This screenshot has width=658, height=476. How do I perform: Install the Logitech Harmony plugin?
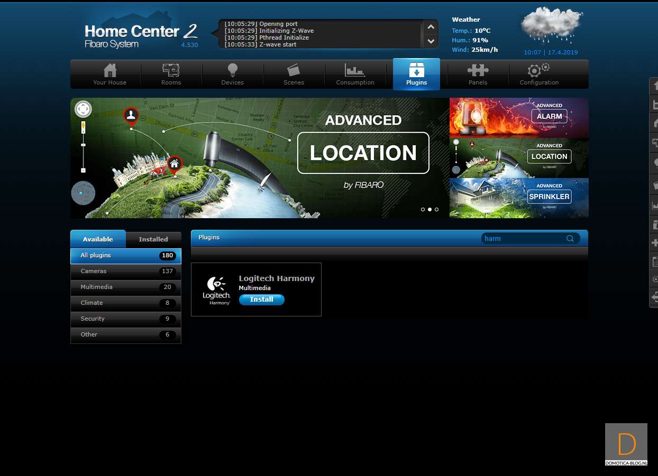click(x=261, y=300)
